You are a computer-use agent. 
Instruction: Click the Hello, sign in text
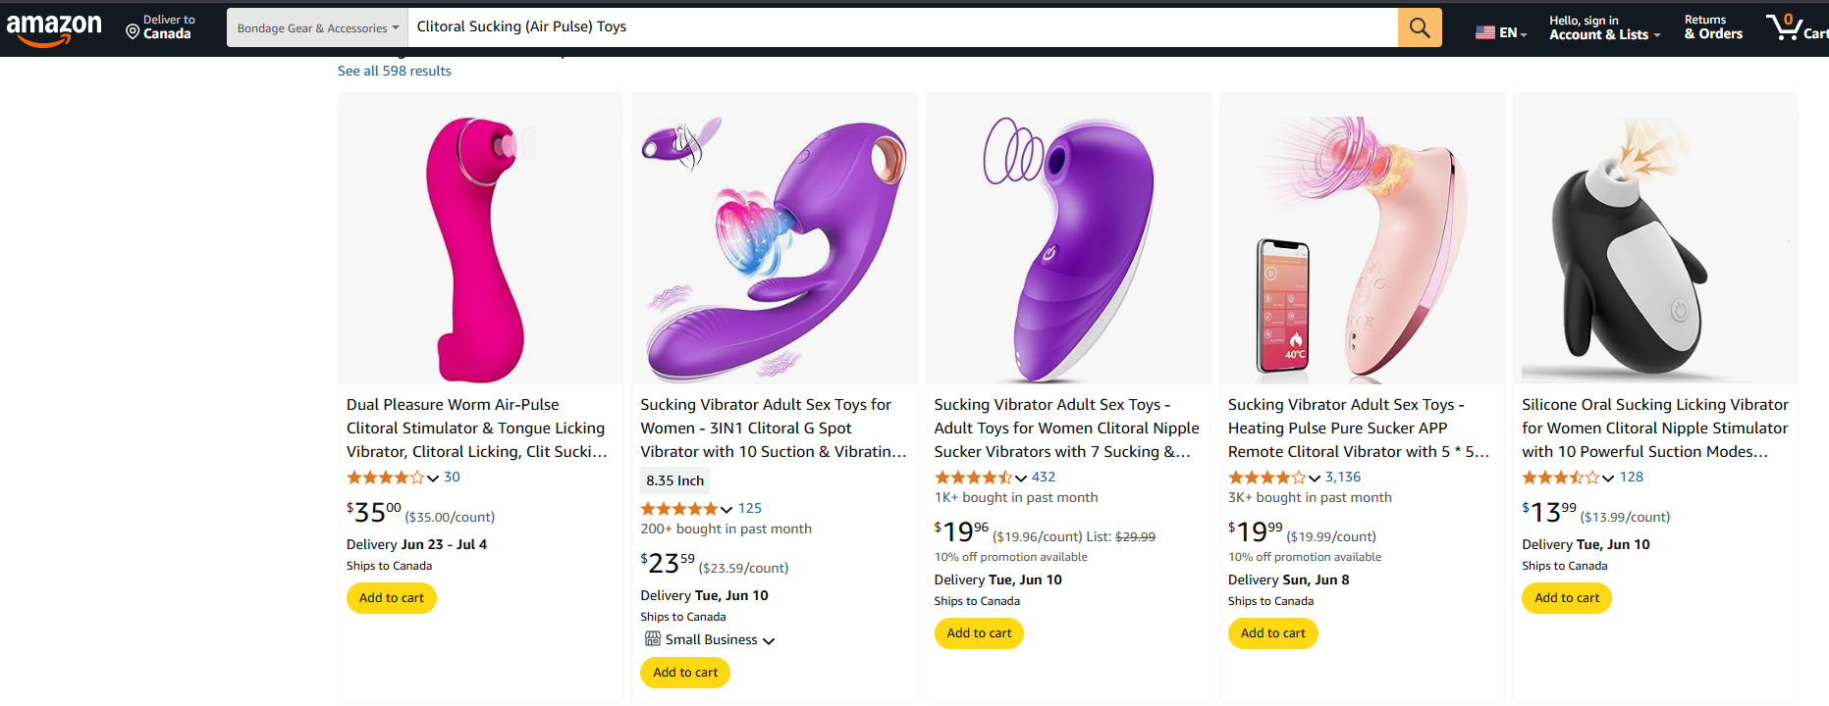pos(1583,18)
